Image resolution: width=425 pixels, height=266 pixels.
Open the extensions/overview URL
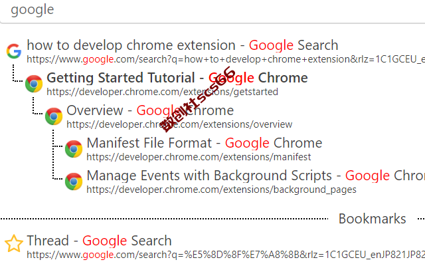(x=179, y=124)
